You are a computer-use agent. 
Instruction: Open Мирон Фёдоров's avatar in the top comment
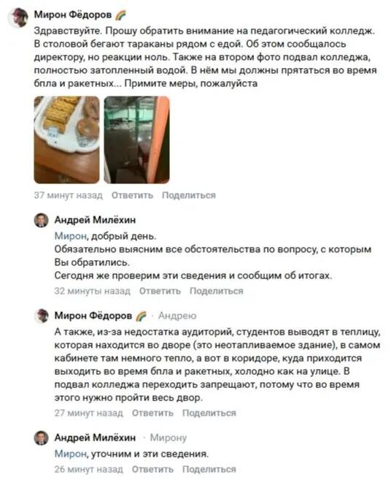click(x=18, y=18)
